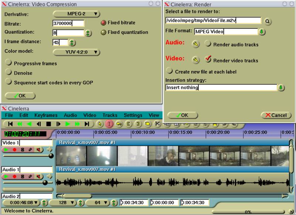Confirm the Video Compression dialog with OK
The height and width of the screenshot is (215, 296).
pos(20,96)
